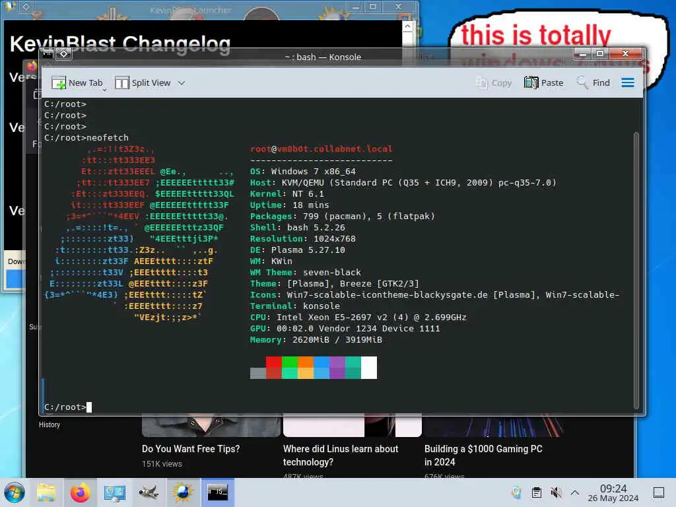Open the clipboard tray icon
This screenshot has width=676, height=507.
click(536, 492)
